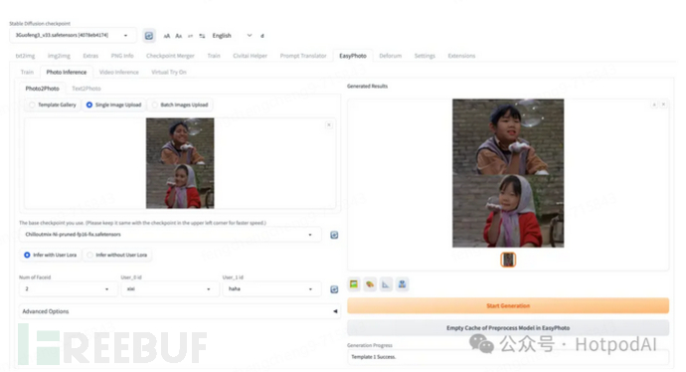Switch to the img2img tab
The image size is (686, 372).
coord(59,56)
